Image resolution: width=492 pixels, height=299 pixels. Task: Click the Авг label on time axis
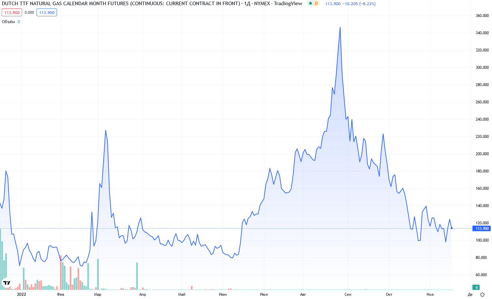coord(303,294)
